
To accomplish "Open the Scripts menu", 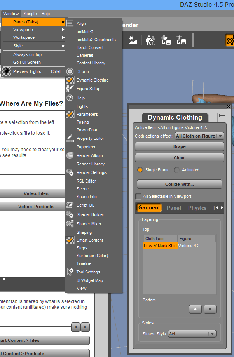I will pos(30,14).
